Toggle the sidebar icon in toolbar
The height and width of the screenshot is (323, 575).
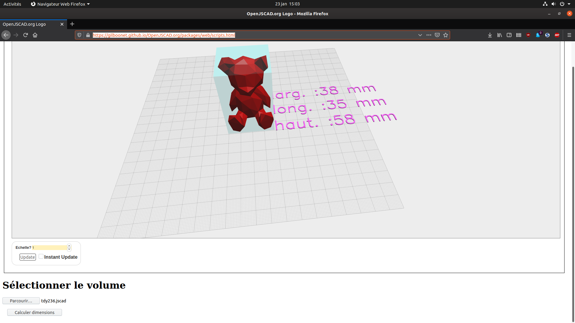tap(509, 35)
